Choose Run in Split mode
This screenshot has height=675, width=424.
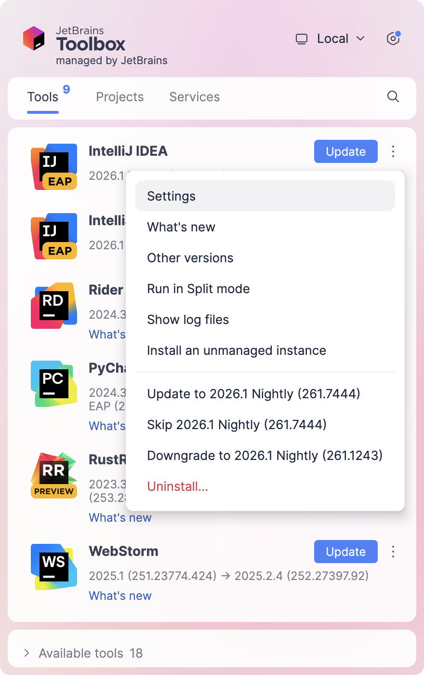point(199,289)
